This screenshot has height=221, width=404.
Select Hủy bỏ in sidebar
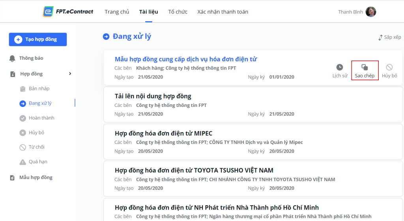pos(36,133)
